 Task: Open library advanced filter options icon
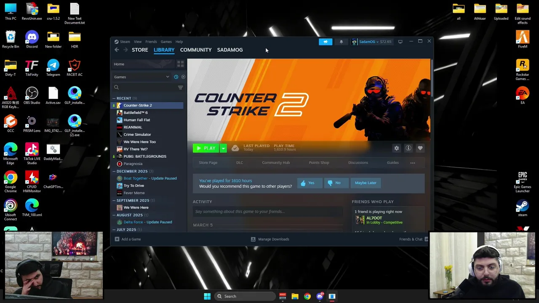point(180,88)
